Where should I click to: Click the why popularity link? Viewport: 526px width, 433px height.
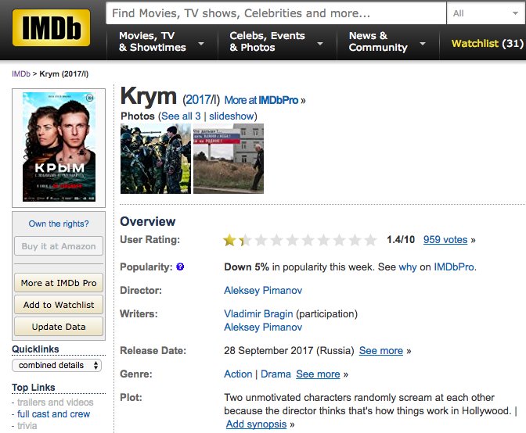click(x=408, y=267)
